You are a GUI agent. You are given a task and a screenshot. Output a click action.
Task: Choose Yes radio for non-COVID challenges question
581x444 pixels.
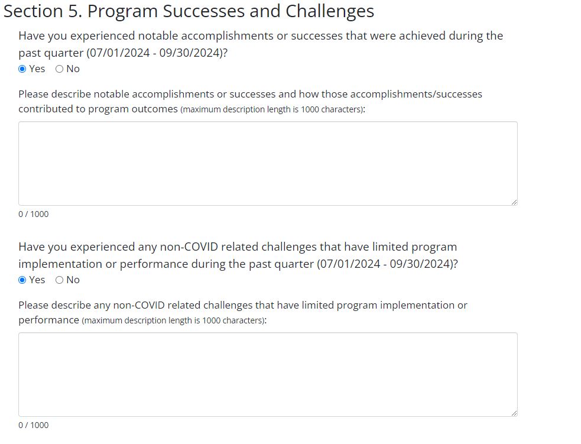coord(22,280)
